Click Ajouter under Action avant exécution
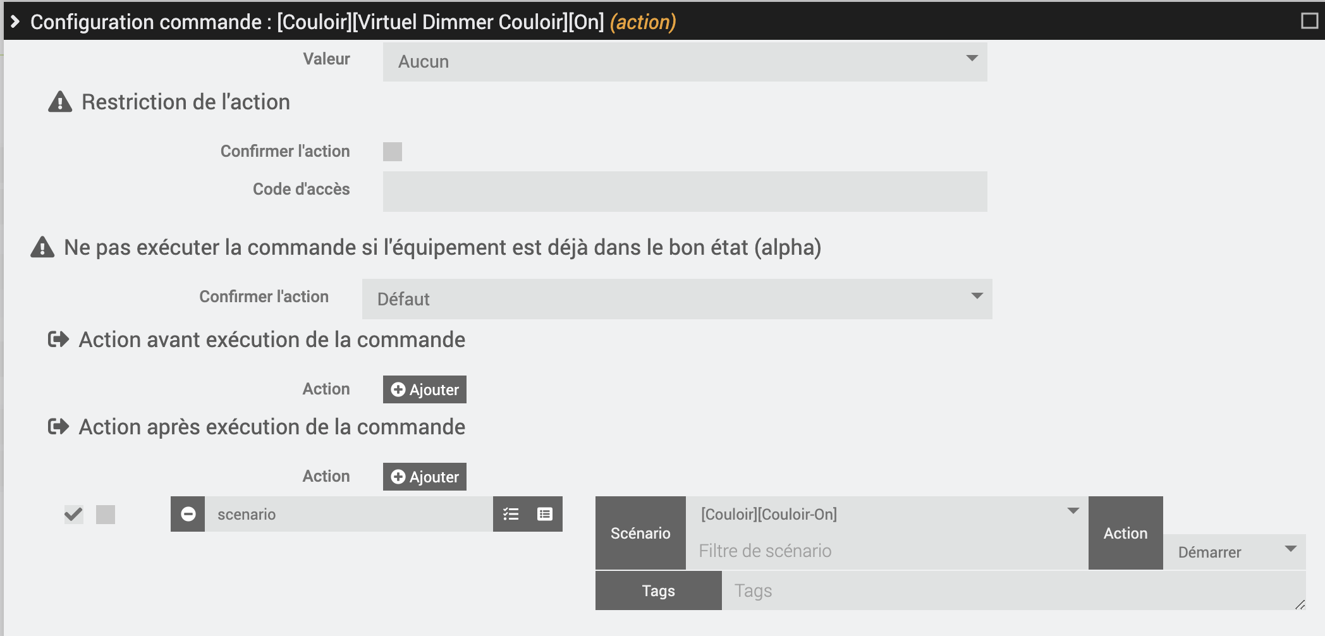1325x636 pixels. (x=425, y=389)
